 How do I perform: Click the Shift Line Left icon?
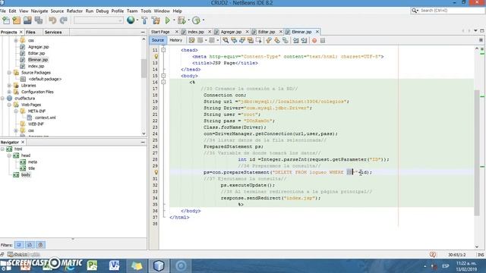295,40
